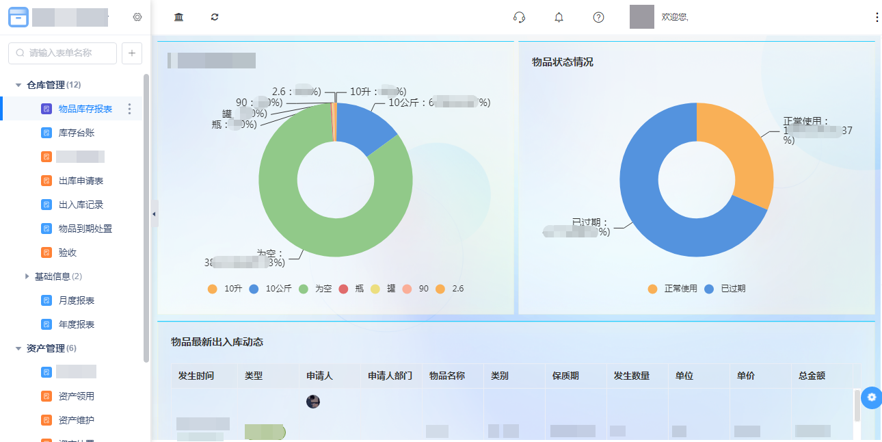Focus the form name search field
The height and width of the screenshot is (442, 882).
(62, 53)
